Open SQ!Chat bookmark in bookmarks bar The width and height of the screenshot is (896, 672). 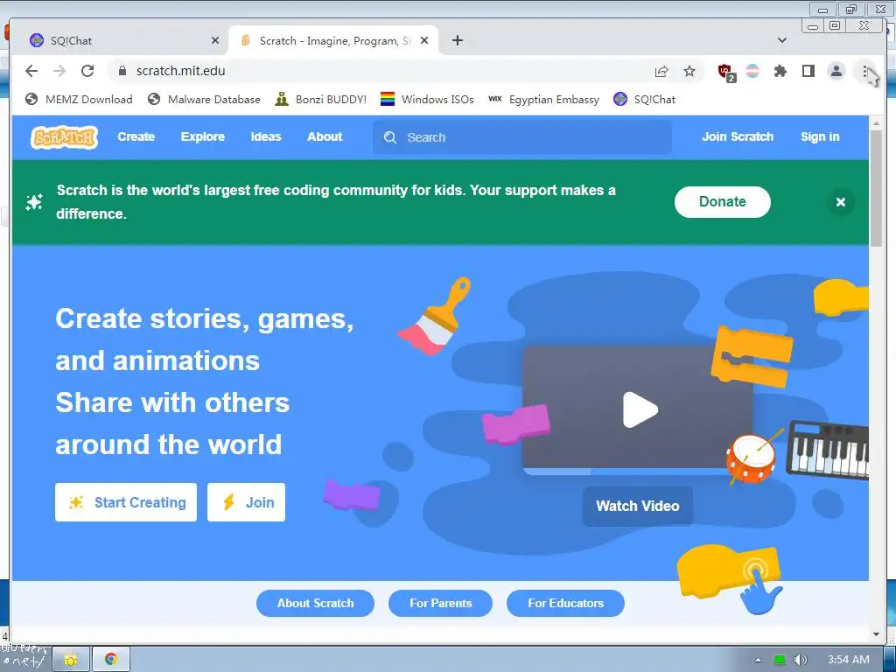(644, 100)
